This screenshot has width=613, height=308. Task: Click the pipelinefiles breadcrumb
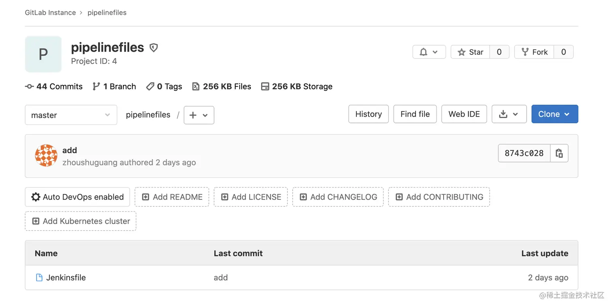107,13
